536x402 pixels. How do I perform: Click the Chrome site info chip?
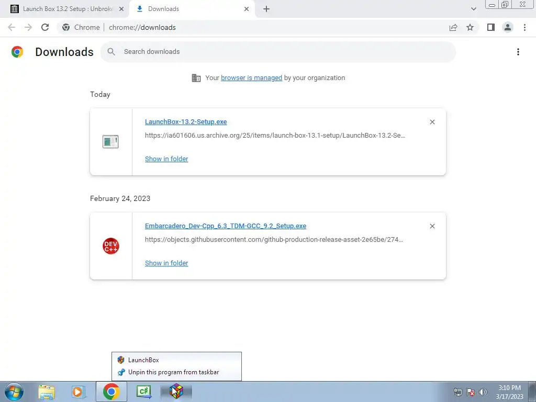coord(81,27)
